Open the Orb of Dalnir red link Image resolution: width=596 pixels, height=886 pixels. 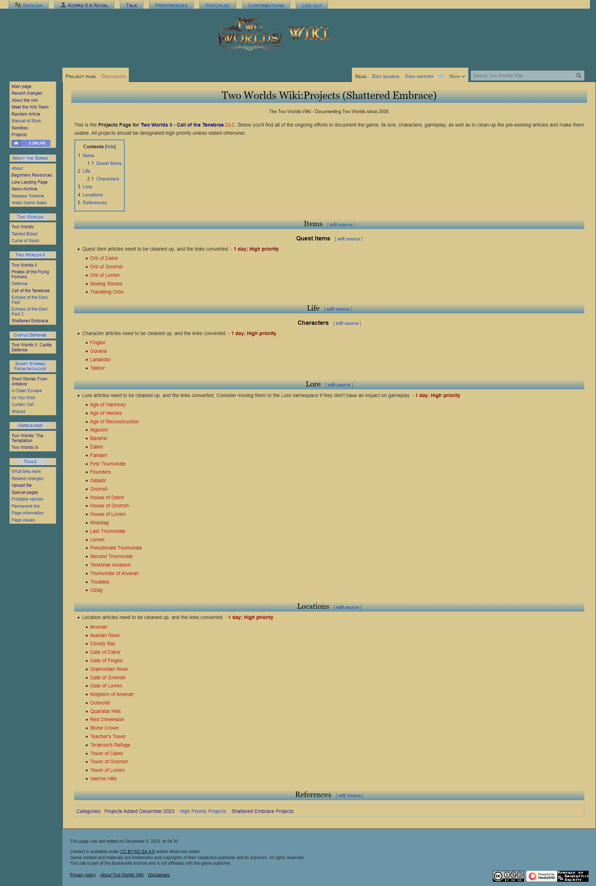click(x=104, y=258)
